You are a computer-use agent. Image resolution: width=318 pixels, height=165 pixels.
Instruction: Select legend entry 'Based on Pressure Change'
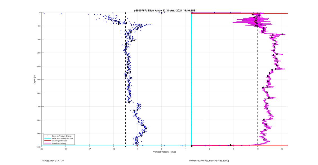pos(61,136)
